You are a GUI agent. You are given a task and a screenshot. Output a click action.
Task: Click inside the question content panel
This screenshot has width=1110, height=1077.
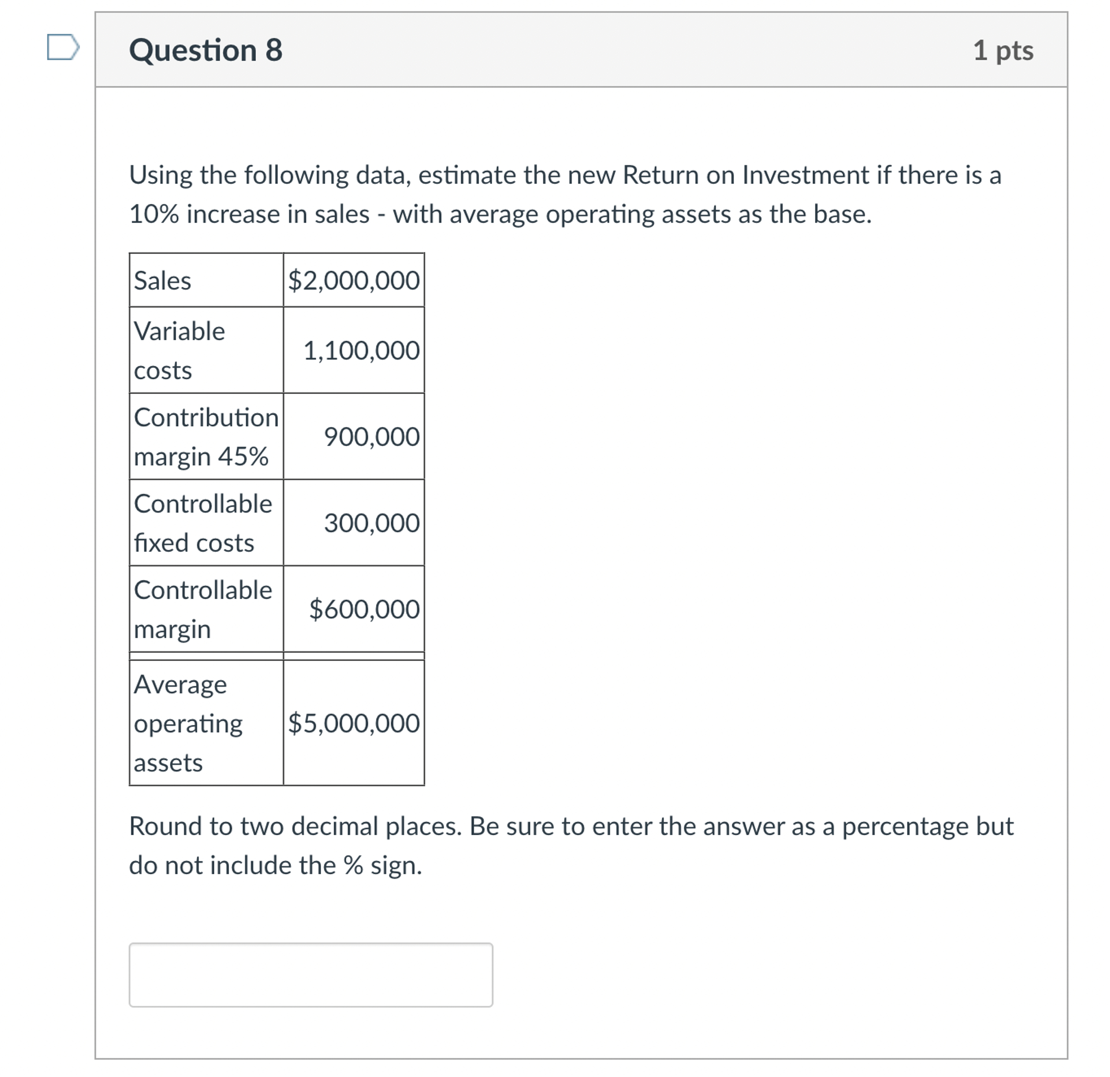pyautogui.click(x=793, y=510)
